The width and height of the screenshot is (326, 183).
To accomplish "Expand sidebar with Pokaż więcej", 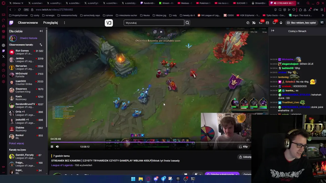I will (x=16, y=143).
